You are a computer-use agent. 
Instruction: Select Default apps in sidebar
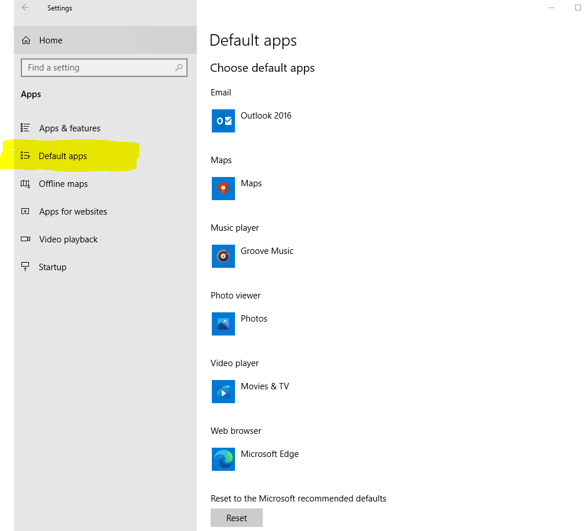click(x=63, y=156)
